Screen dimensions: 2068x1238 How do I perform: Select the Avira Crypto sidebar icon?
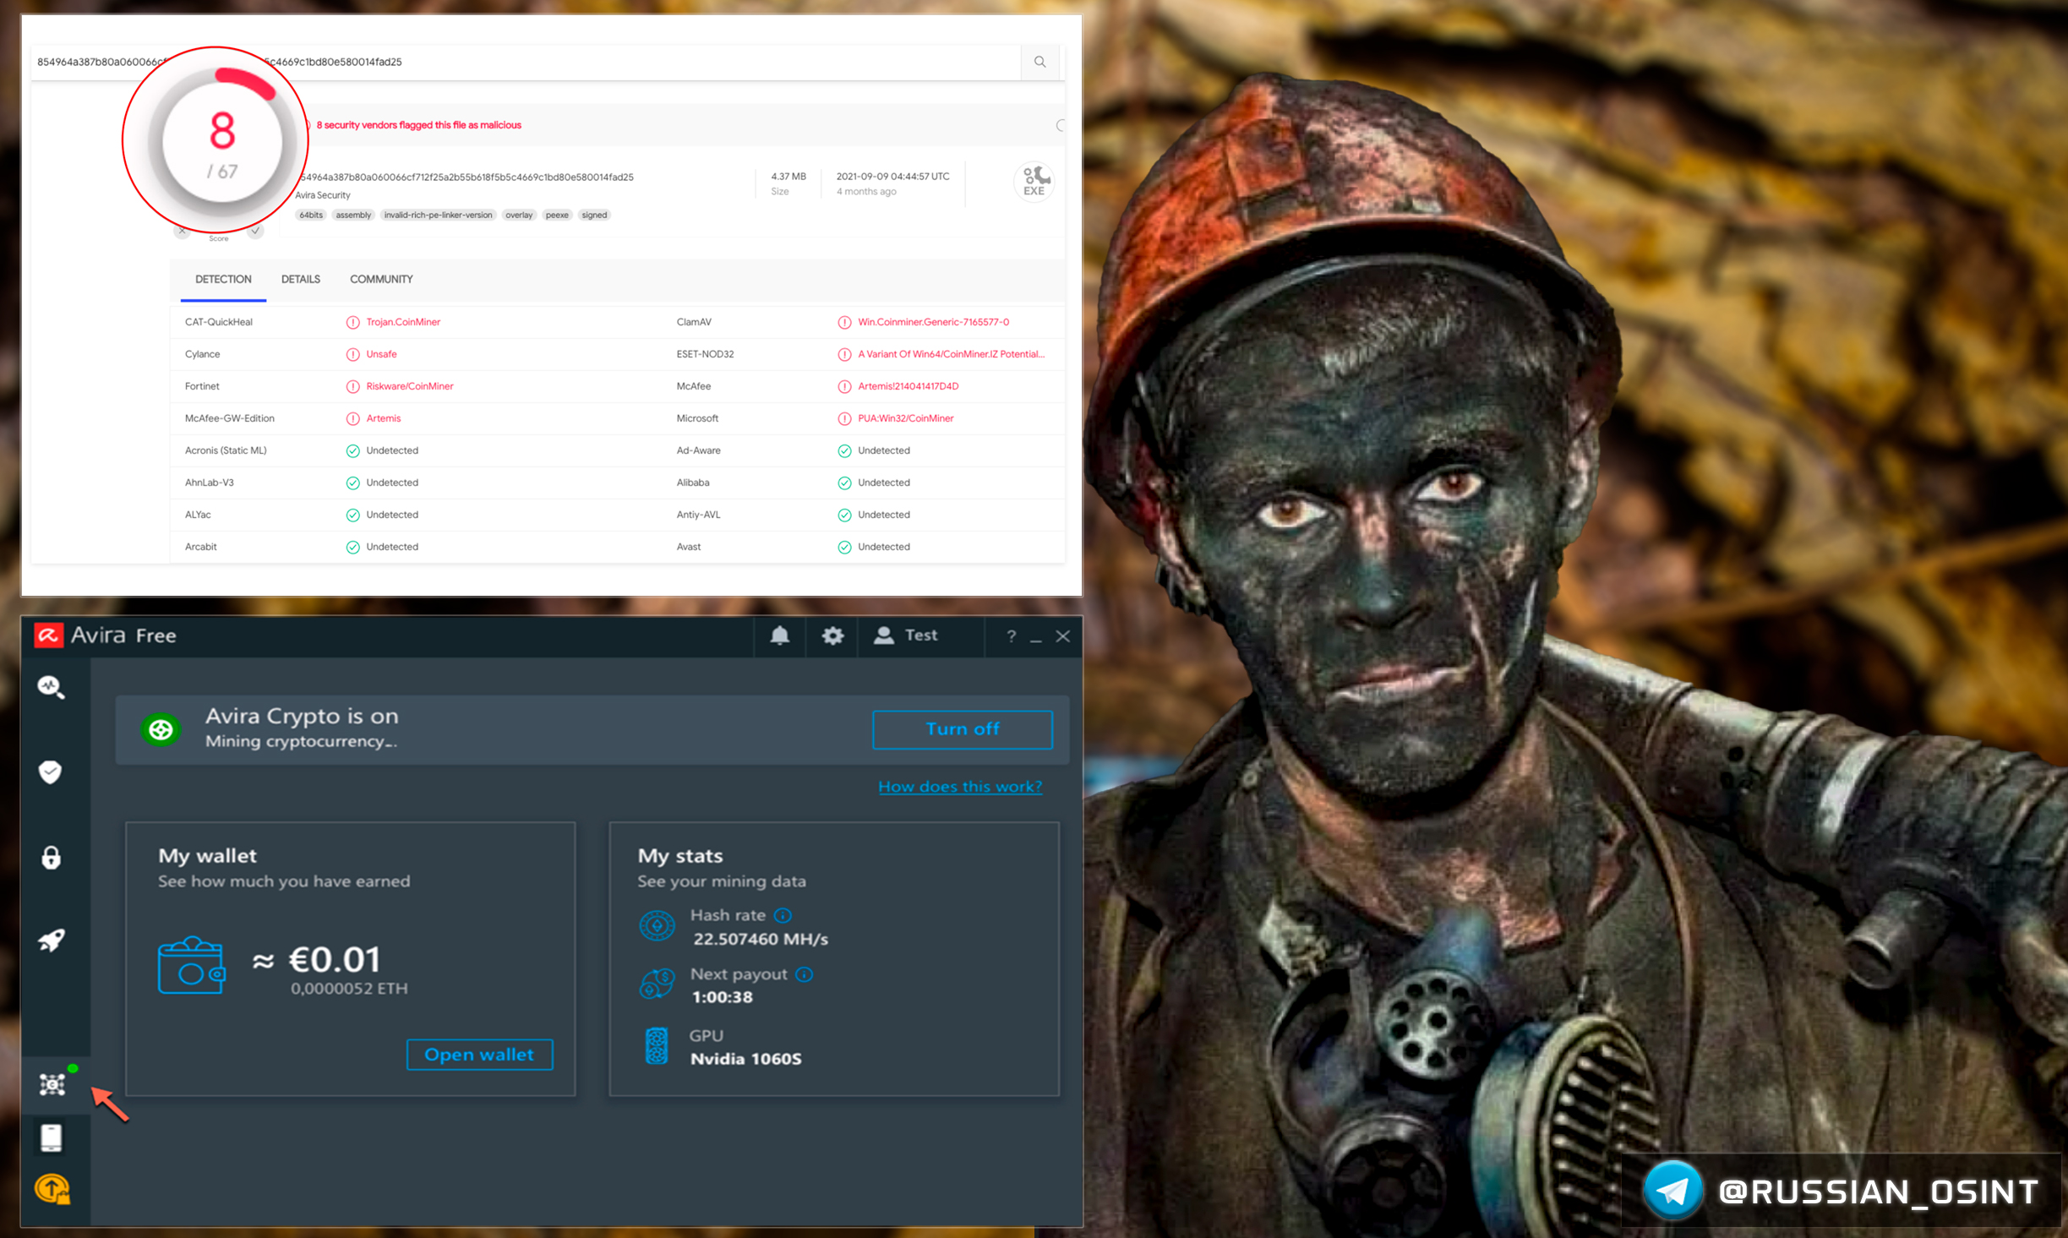point(52,1083)
